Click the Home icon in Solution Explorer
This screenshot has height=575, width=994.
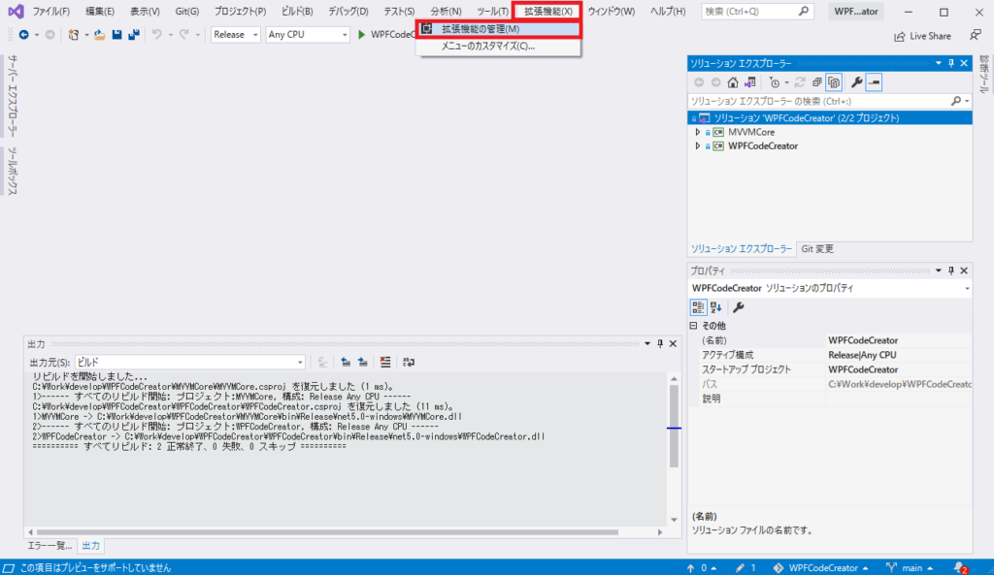pos(733,82)
